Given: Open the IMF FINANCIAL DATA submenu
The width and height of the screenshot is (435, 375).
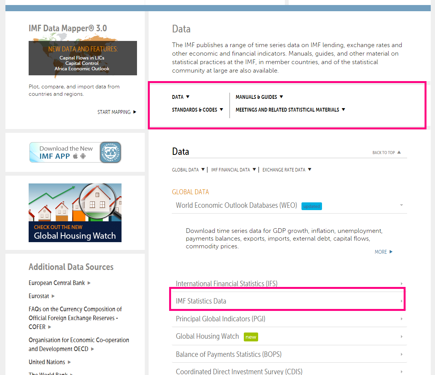Looking at the screenshot, I should [x=231, y=170].
